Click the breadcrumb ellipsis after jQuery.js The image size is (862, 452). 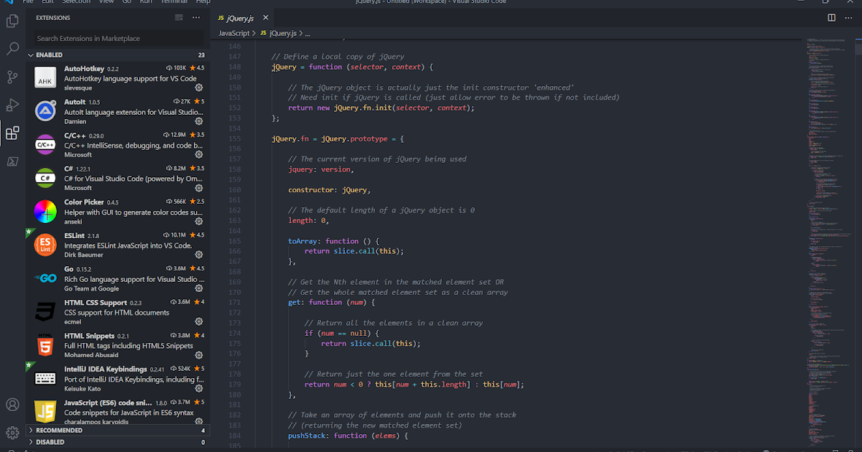[x=306, y=33]
